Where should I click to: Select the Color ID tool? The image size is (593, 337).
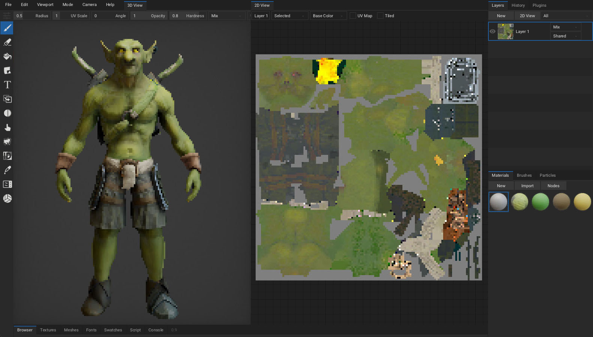point(7,156)
